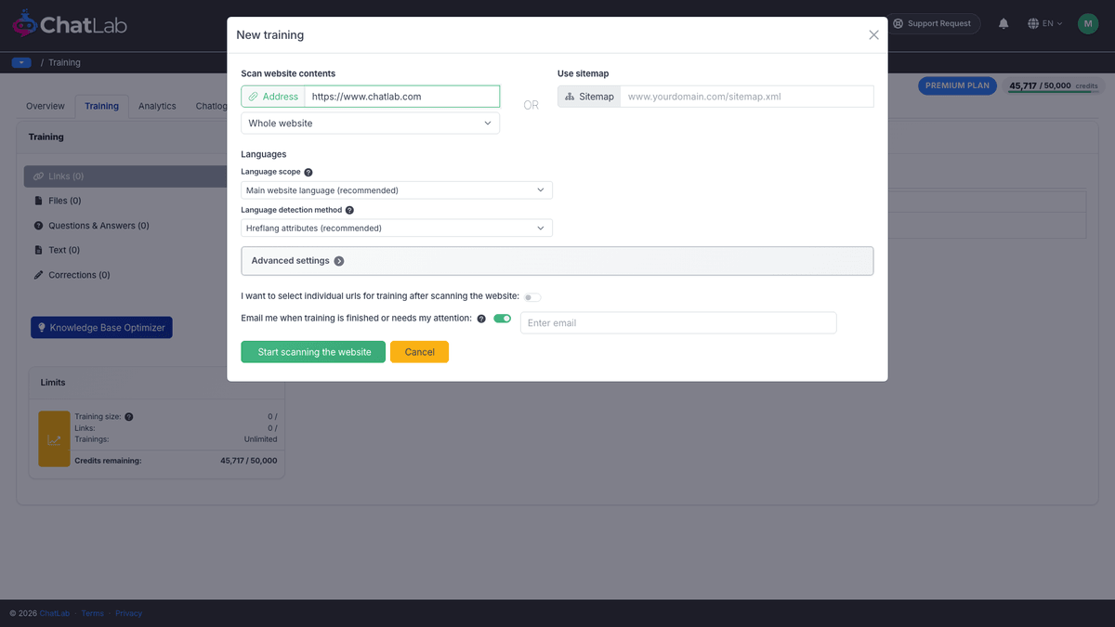Click the sitemap URL input field
The width and height of the screenshot is (1115, 627).
click(x=747, y=97)
